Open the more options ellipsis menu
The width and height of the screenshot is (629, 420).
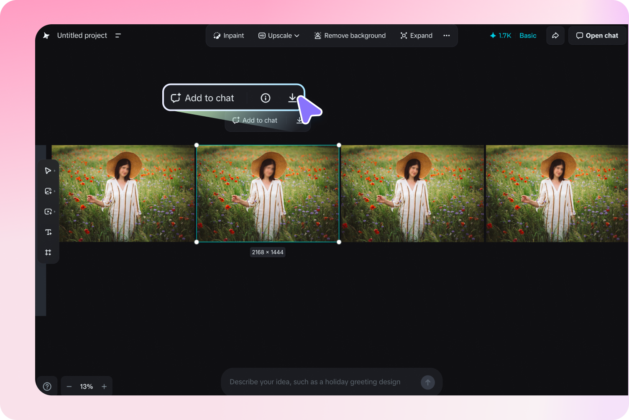(446, 36)
